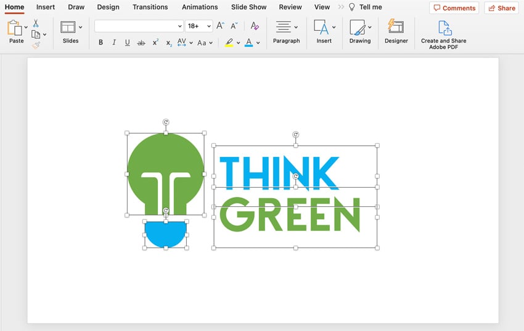Clear all text formatting
Viewport: 524px width, 331px height.
click(255, 26)
